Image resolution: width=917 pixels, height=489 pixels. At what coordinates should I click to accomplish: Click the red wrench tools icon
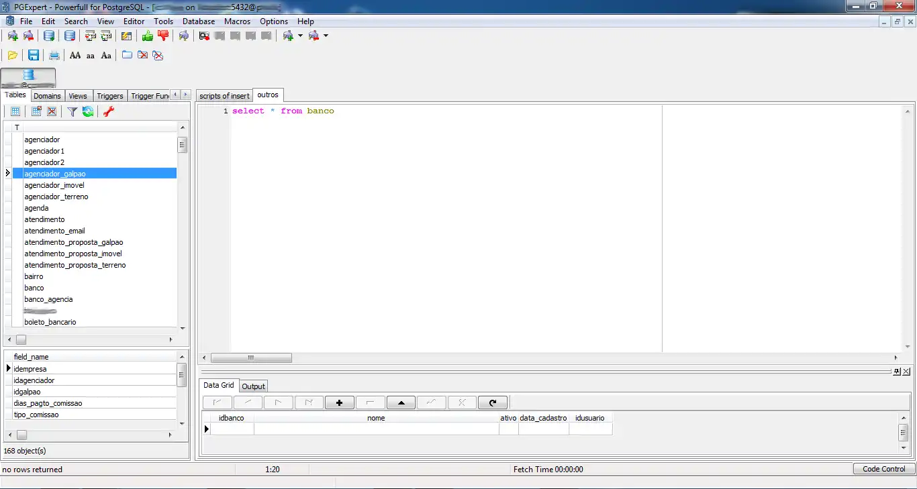[108, 111]
